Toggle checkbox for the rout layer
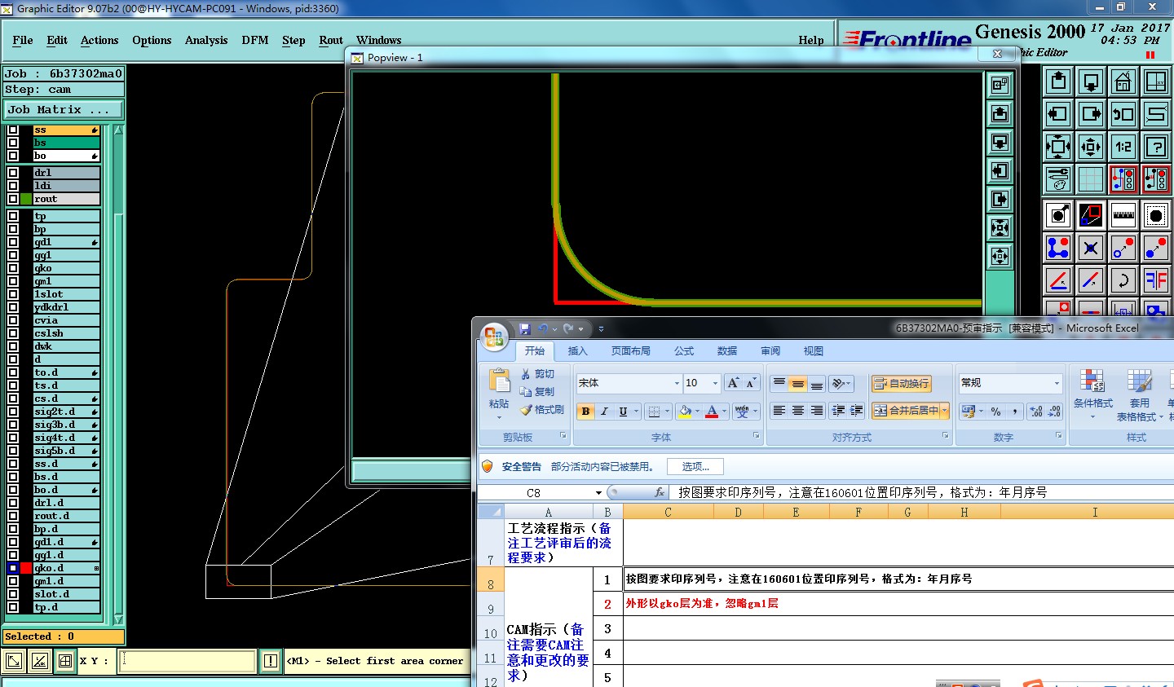Viewport: 1174px width, 687px height. tap(13, 199)
